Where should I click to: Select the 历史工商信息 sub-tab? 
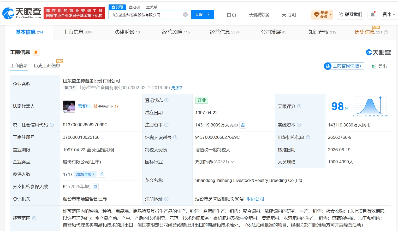click(x=47, y=66)
